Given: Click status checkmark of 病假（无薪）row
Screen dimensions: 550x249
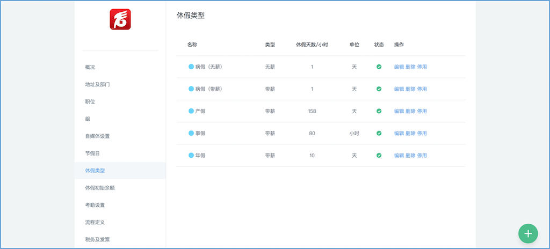Looking at the screenshot, I should (379, 67).
